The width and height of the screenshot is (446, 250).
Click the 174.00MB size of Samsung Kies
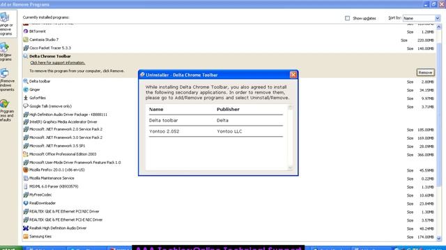(426, 237)
